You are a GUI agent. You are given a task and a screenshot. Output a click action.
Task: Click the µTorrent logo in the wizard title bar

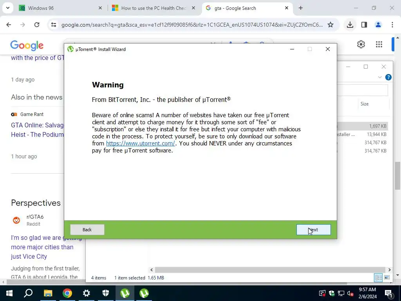(70, 49)
